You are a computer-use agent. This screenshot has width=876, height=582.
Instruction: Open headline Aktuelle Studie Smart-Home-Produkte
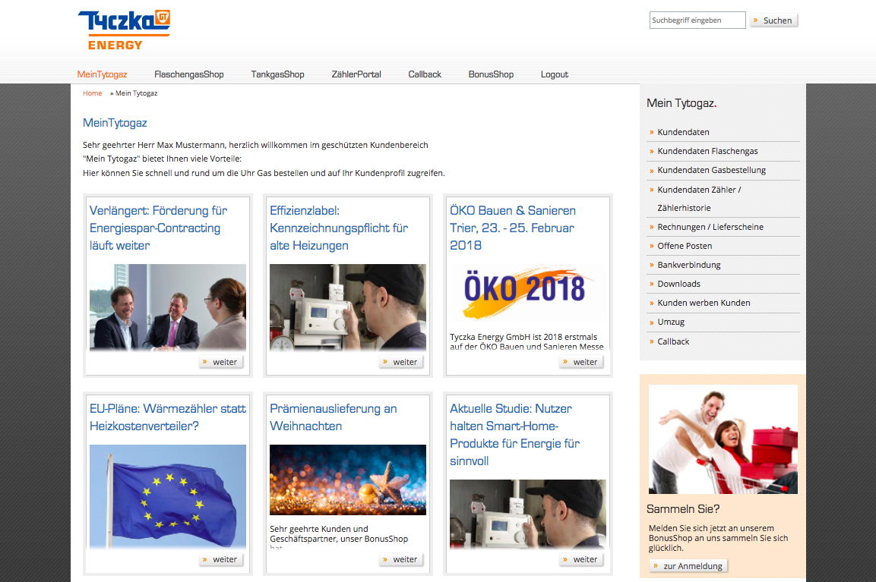[514, 435]
